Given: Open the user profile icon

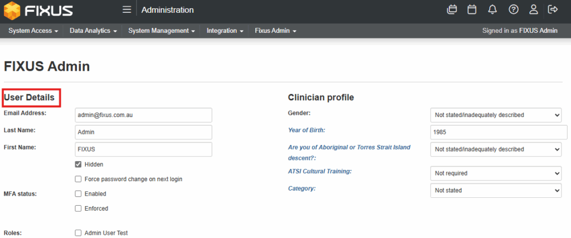Looking at the screenshot, I should coord(534,10).
